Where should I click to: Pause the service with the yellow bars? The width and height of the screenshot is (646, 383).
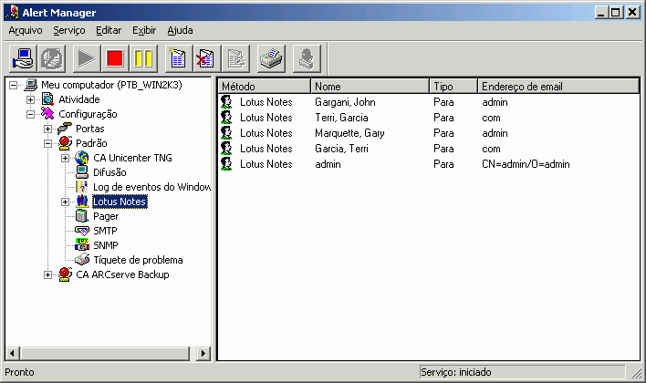(x=143, y=58)
